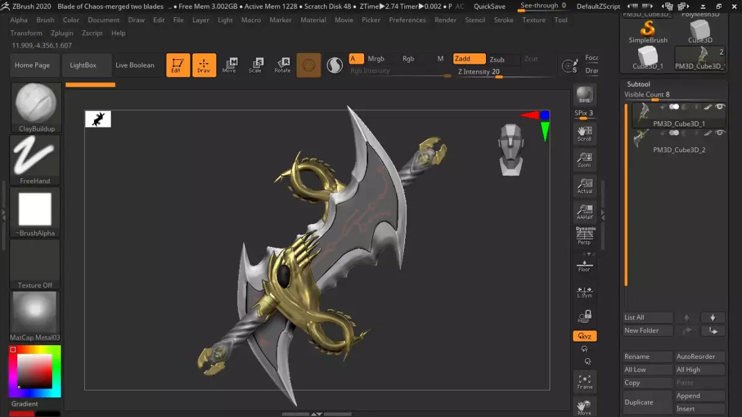This screenshot has height=417, width=742.
Task: Click the head camera view orientation icon
Action: tap(511, 149)
